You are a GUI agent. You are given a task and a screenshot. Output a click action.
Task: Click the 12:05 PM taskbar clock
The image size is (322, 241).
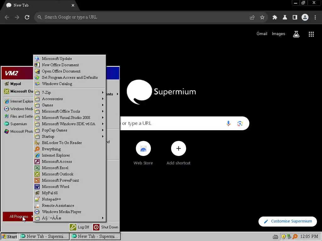(x=309, y=237)
